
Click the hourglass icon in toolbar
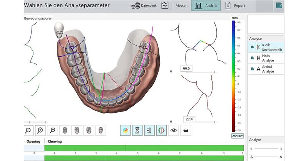[x=137, y=130]
